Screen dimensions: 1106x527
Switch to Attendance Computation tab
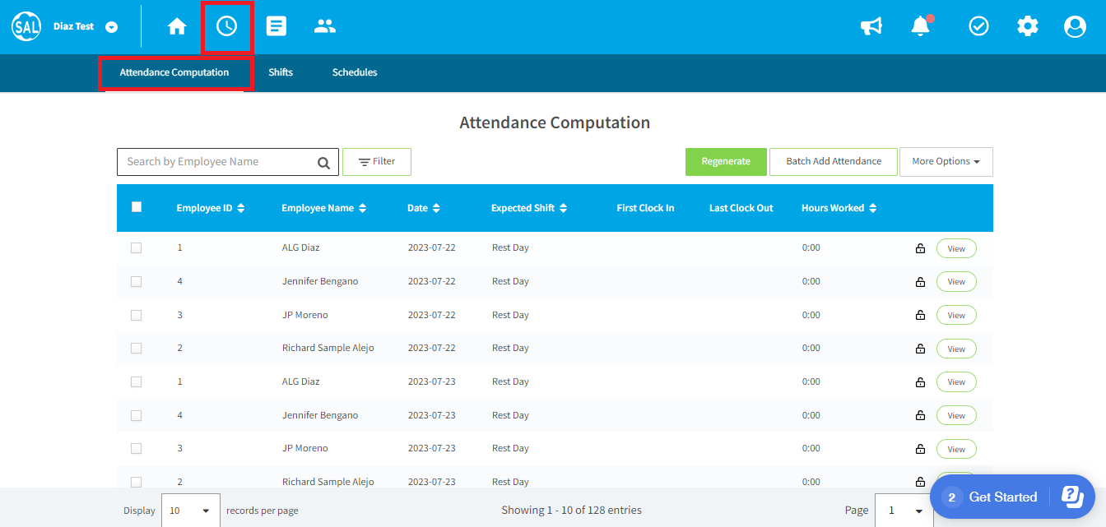pos(174,72)
